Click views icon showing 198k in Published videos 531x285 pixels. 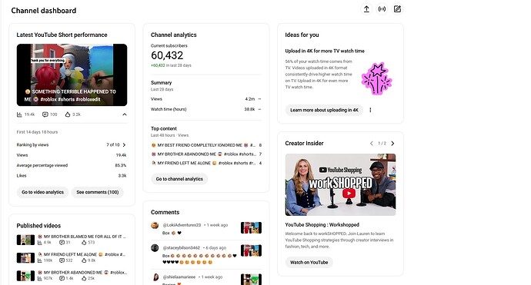point(40,260)
